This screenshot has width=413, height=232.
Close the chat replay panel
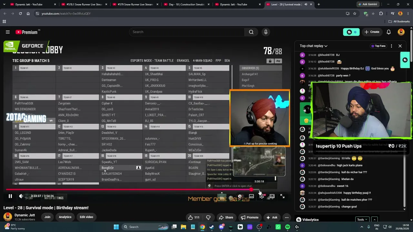[x=400, y=46]
